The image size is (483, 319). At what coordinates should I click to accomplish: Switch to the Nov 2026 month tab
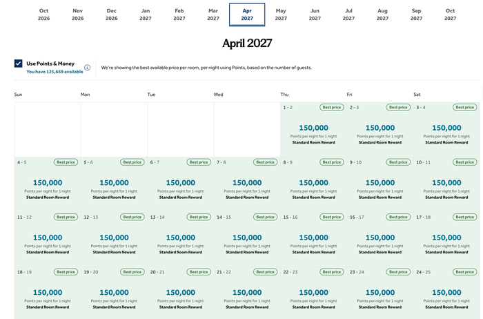(77, 14)
